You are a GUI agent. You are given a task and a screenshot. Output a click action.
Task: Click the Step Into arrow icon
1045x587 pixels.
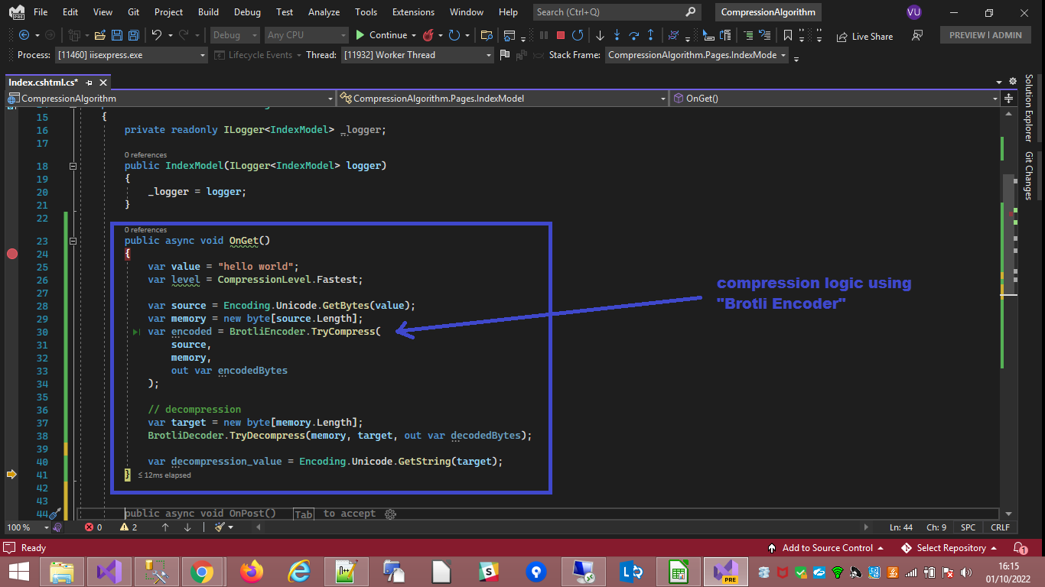pos(617,35)
